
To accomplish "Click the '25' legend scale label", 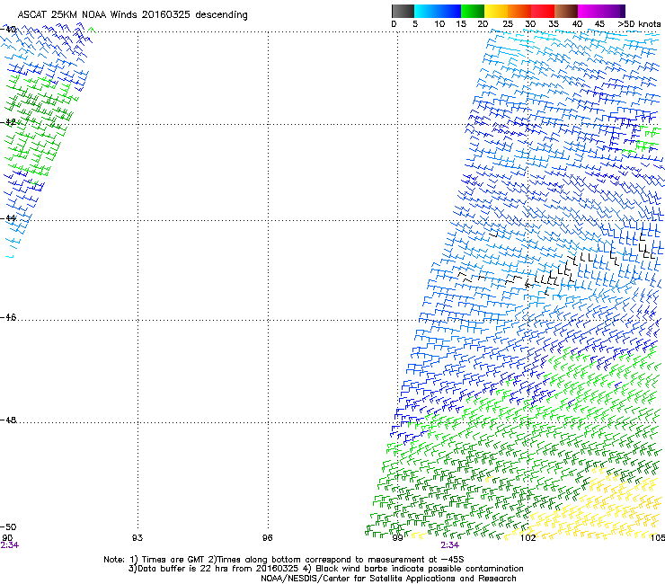I will [508, 24].
